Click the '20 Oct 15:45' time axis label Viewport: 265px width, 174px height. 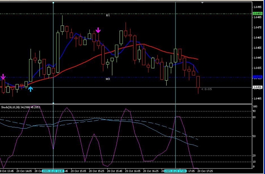(x=115, y=171)
